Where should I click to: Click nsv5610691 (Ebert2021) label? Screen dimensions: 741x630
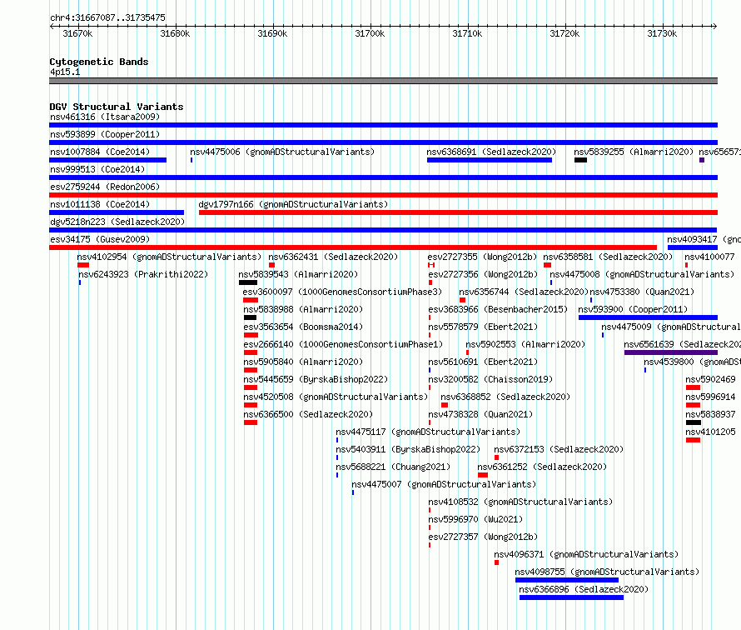tap(483, 362)
